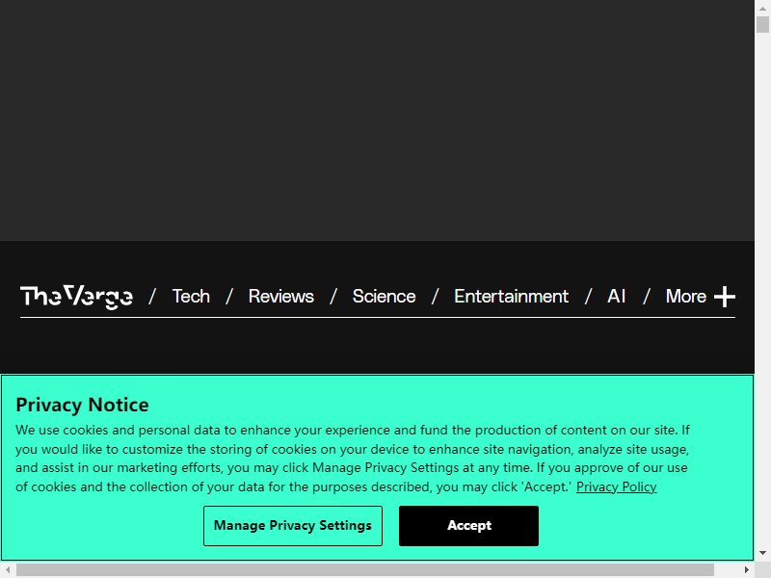Click the horizontal scrollbar thumb
Screen dimensions: 771x578
click(x=365, y=569)
